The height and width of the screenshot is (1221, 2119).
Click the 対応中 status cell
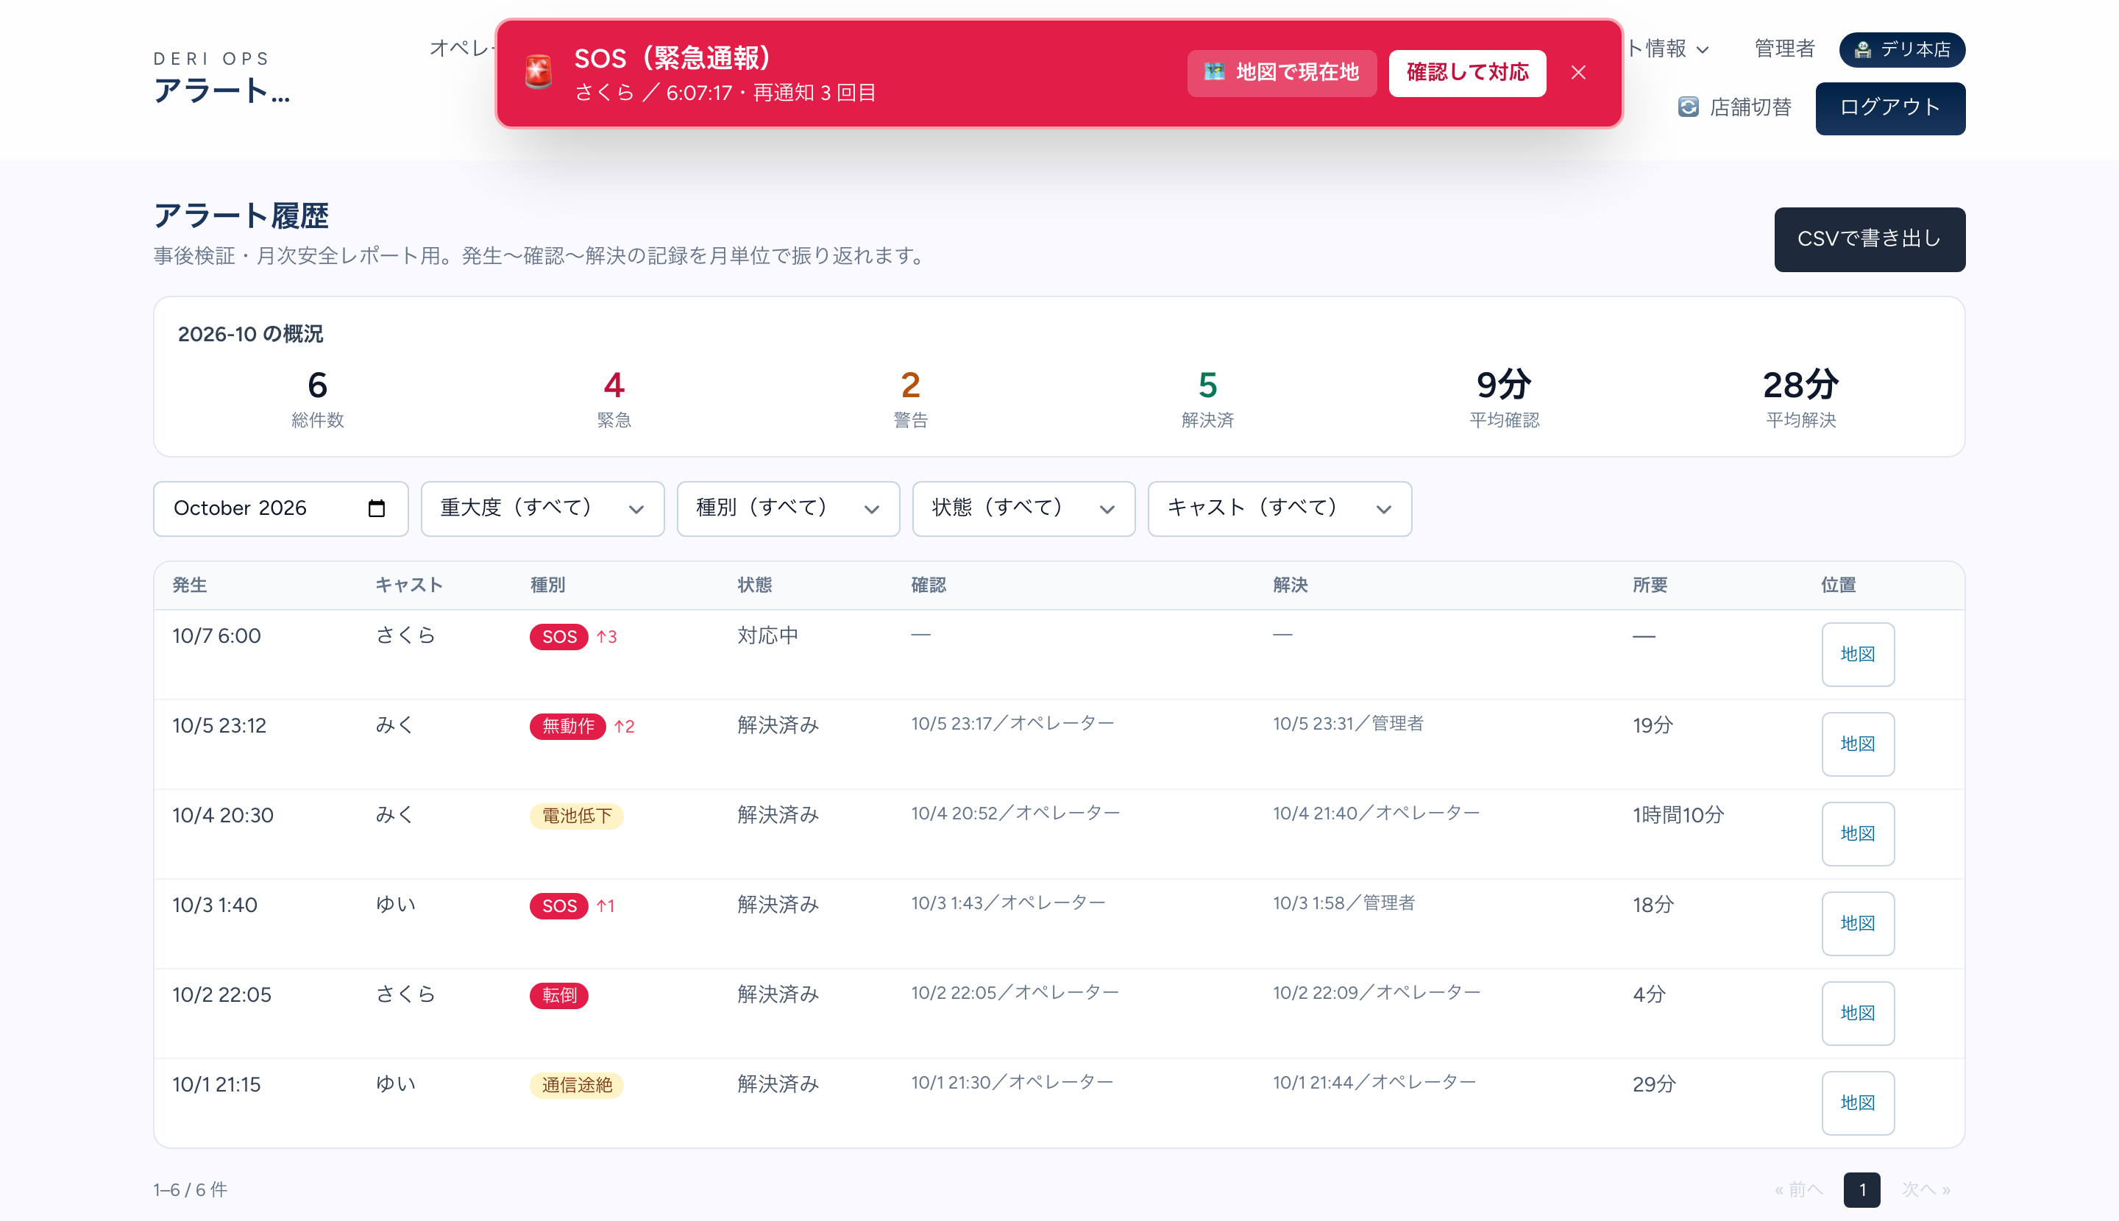click(767, 636)
